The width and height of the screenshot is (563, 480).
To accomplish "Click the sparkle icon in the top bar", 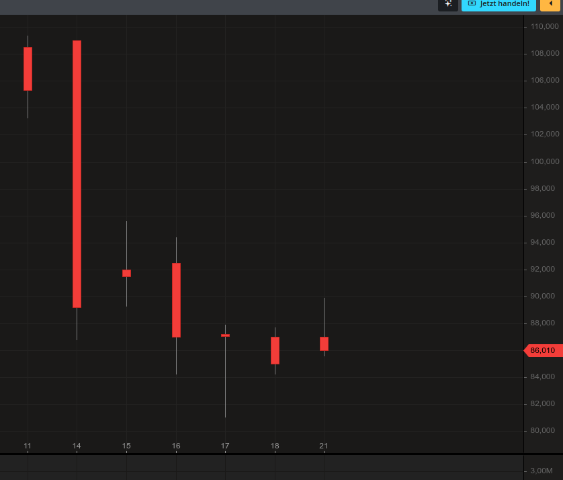I will 448,4.
